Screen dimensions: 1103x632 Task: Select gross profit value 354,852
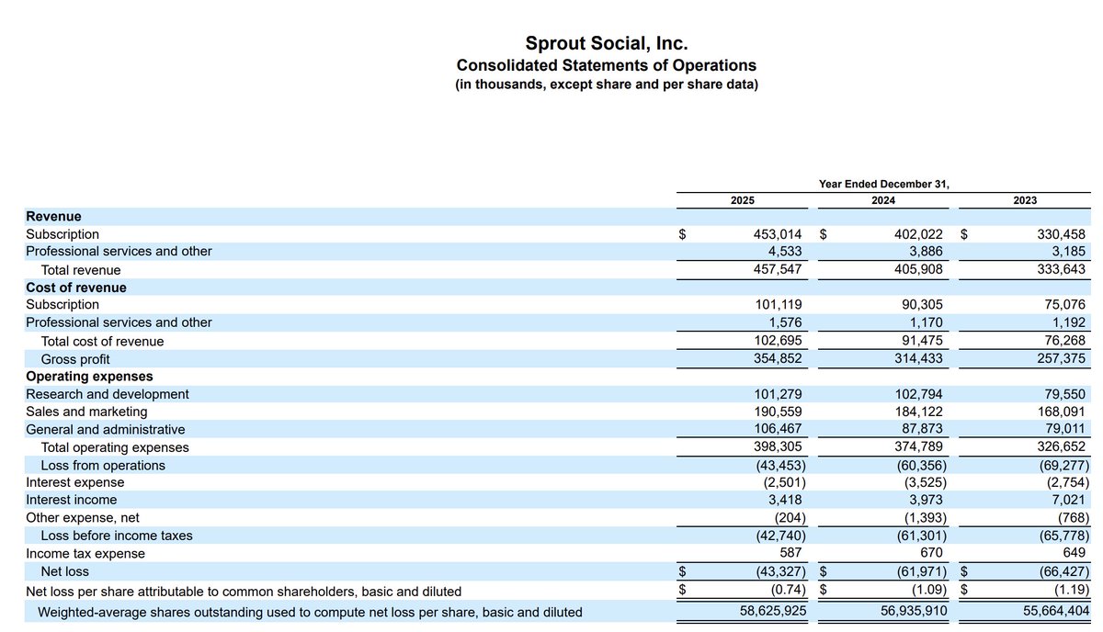point(778,359)
